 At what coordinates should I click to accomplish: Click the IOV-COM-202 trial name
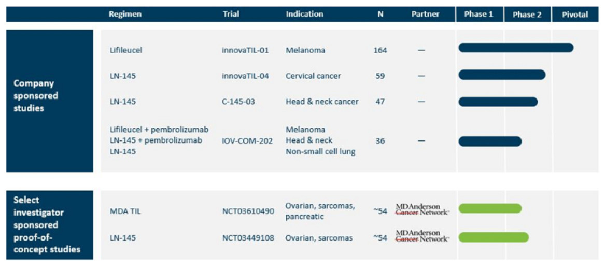click(x=247, y=140)
